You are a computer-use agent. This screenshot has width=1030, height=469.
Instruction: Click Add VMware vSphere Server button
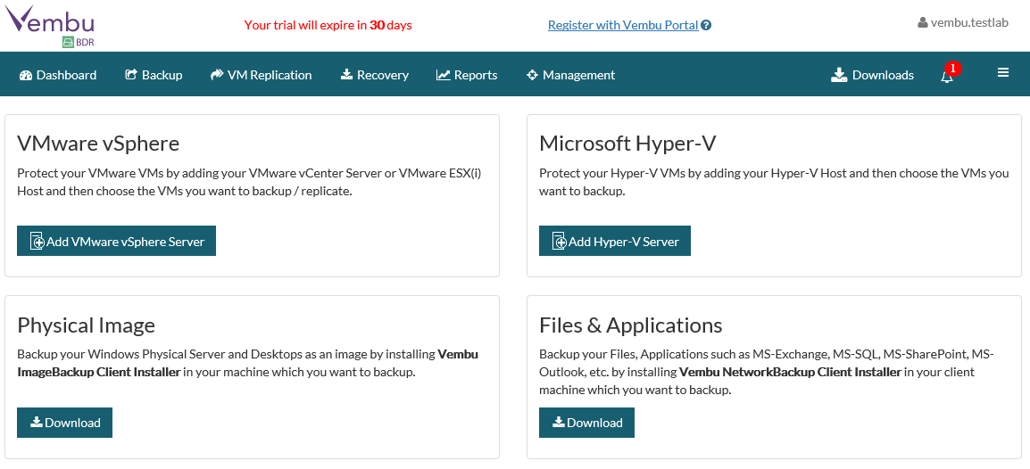click(x=116, y=241)
